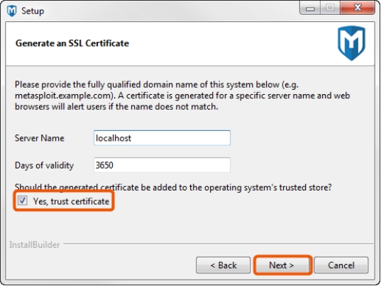This screenshot has width=381, height=286.
Task: Close the Setup window
Action: click(x=358, y=8)
